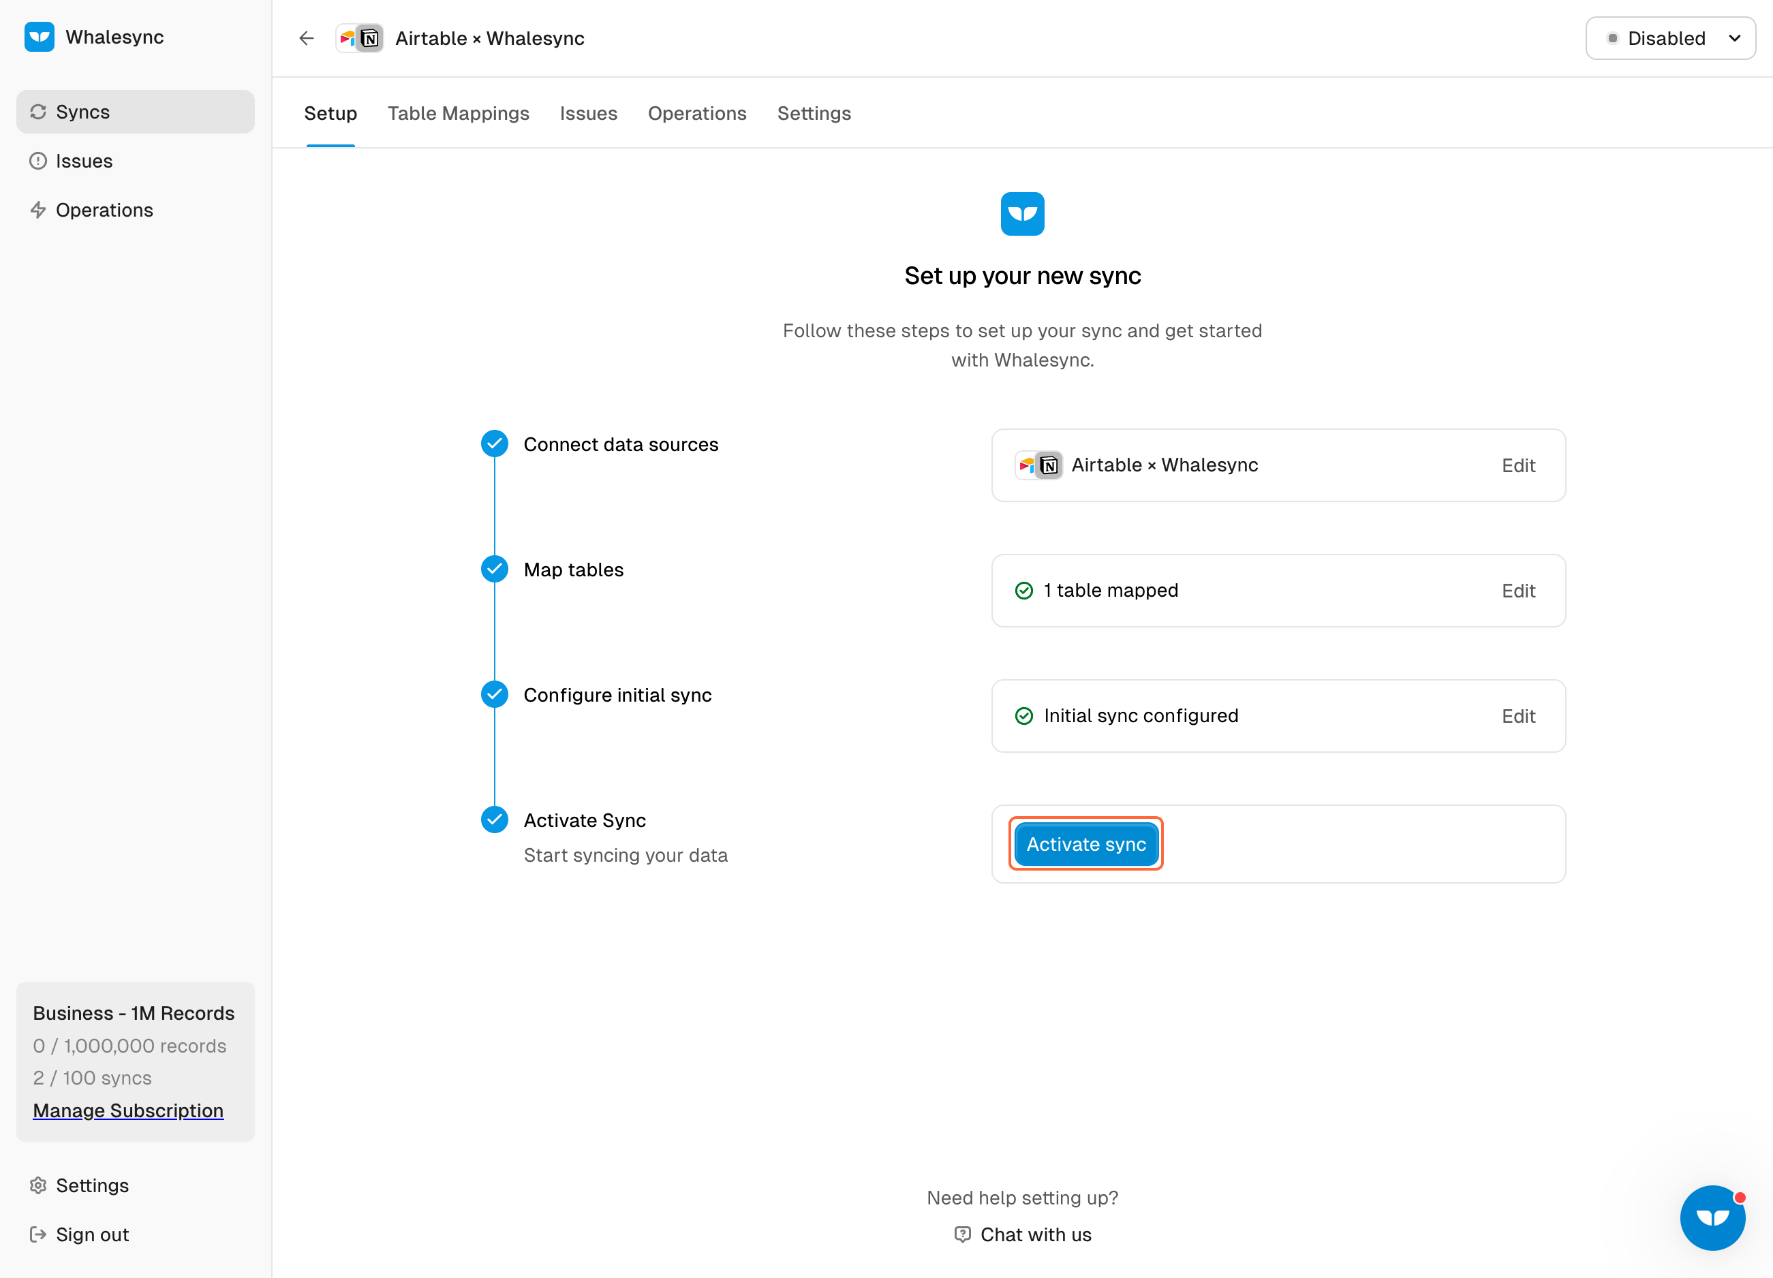1773x1278 pixels.
Task: Click the Configure initial sync step label
Action: coord(617,695)
